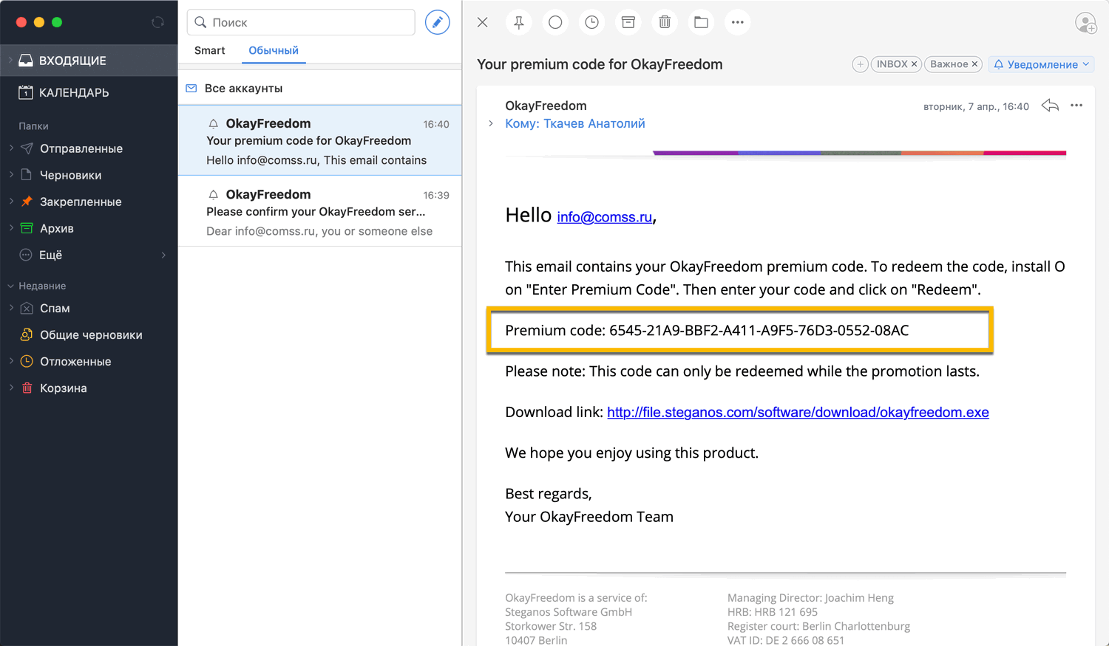
Task: Click the add contact avatar icon
Action: [x=1085, y=23]
